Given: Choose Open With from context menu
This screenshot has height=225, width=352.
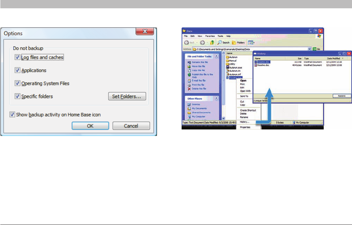Looking at the screenshot, I should click(x=245, y=91).
